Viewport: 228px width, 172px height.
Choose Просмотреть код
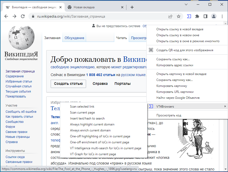pyautogui.click(x=187, y=115)
